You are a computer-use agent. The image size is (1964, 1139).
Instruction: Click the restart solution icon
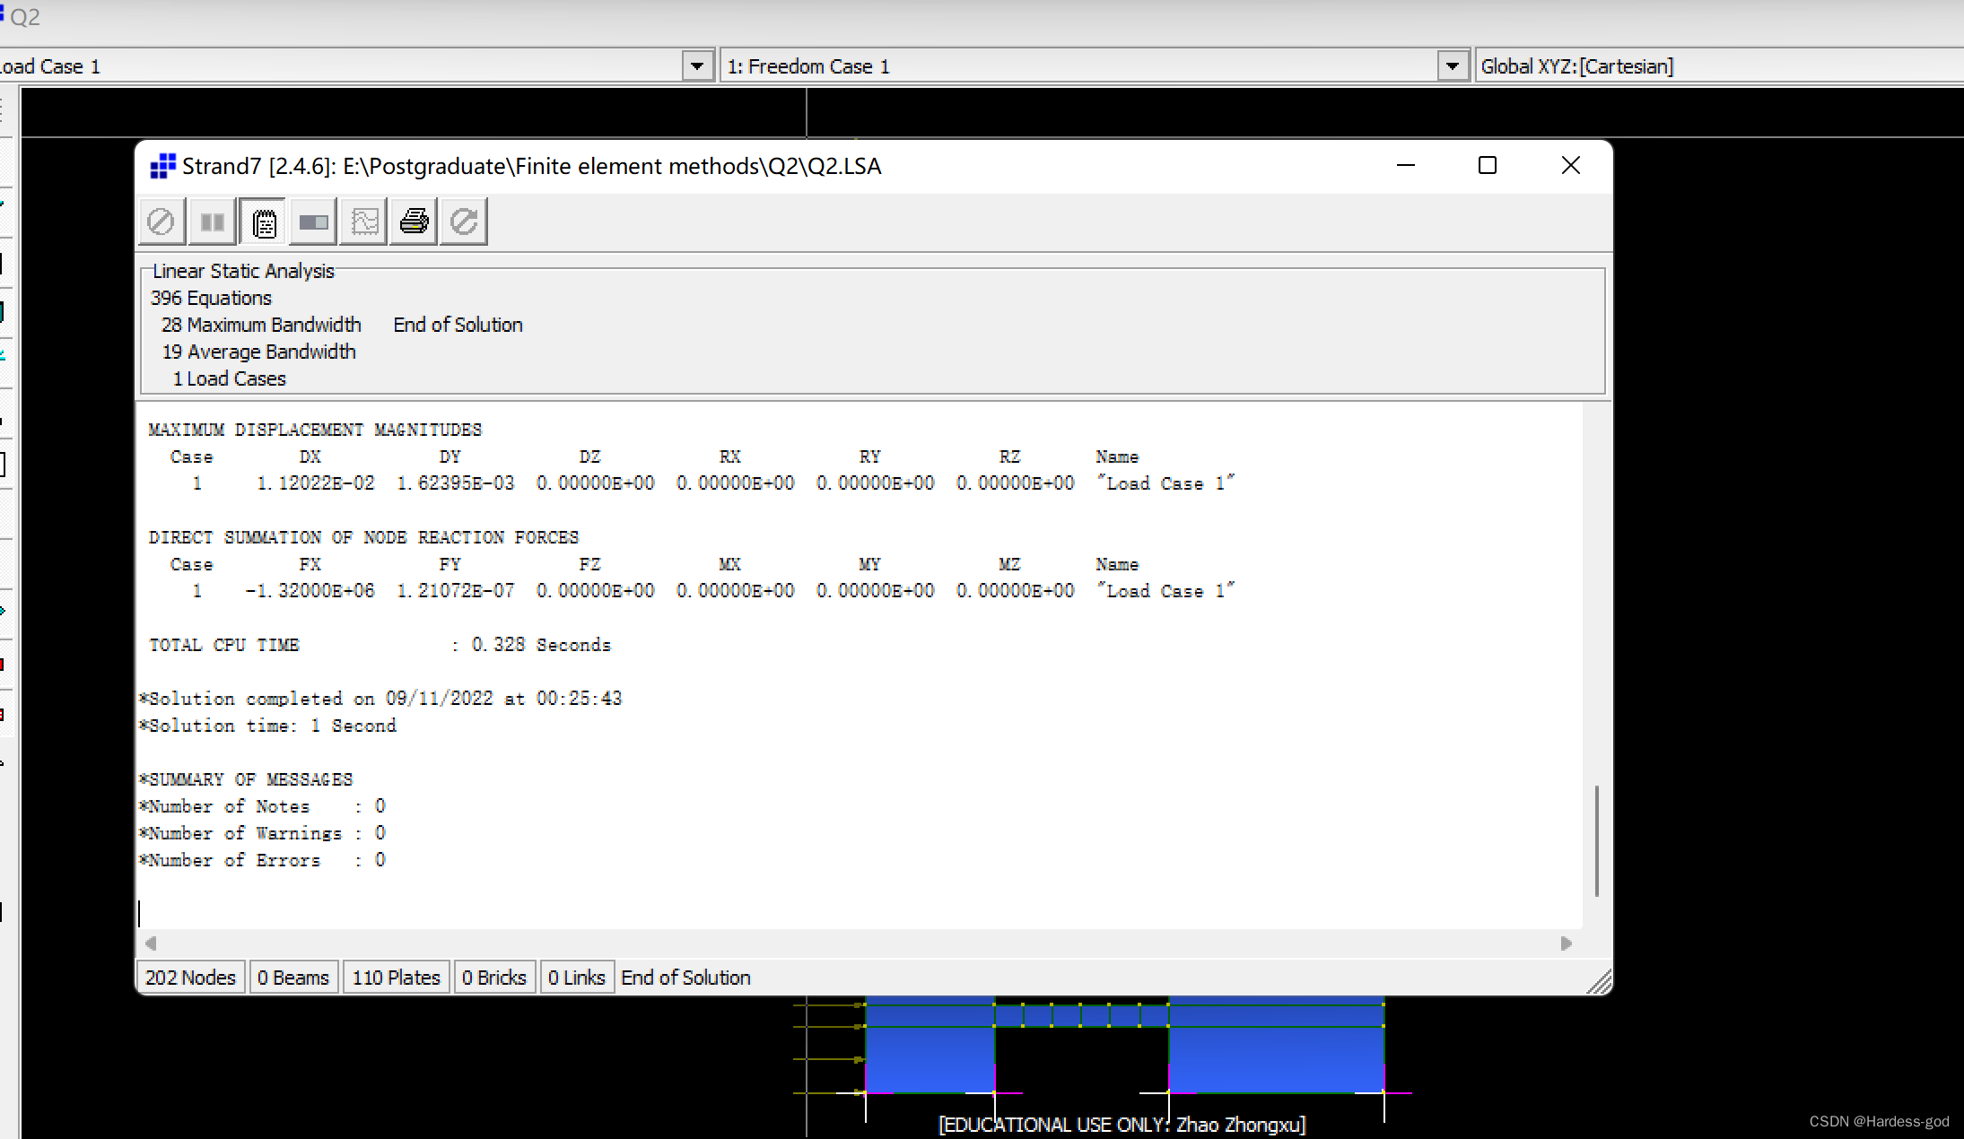pyautogui.click(x=464, y=222)
